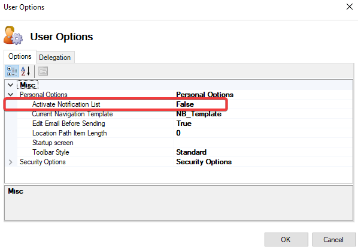
Task: Dismiss the dialog with Cancel
Action: 334,239
